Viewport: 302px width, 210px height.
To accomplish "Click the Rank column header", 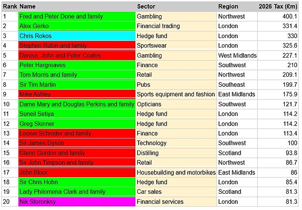I will coord(10,7).
